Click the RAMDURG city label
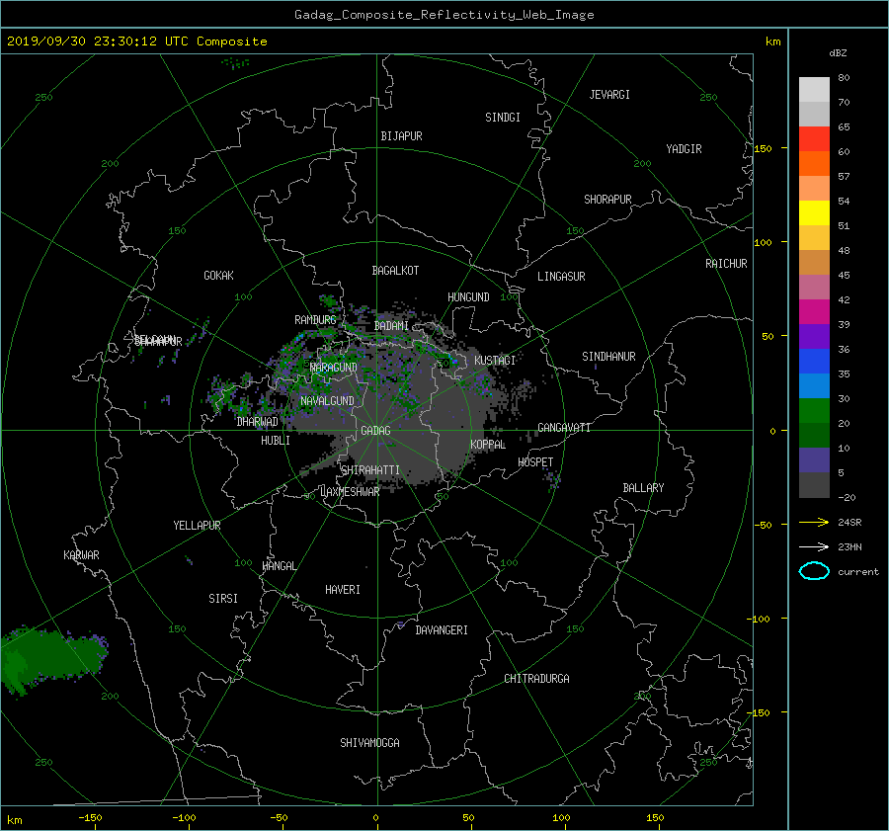The width and height of the screenshot is (889, 831). [x=315, y=320]
